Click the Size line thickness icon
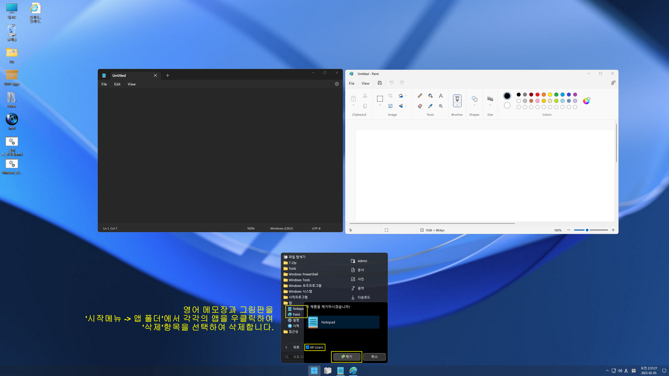Viewport: 669px width, 376px height. tap(490, 98)
